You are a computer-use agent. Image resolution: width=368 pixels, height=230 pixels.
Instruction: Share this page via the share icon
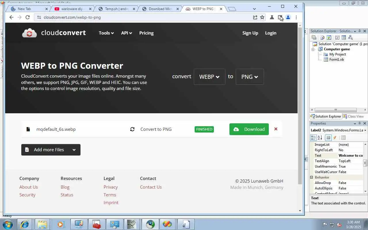point(255,17)
